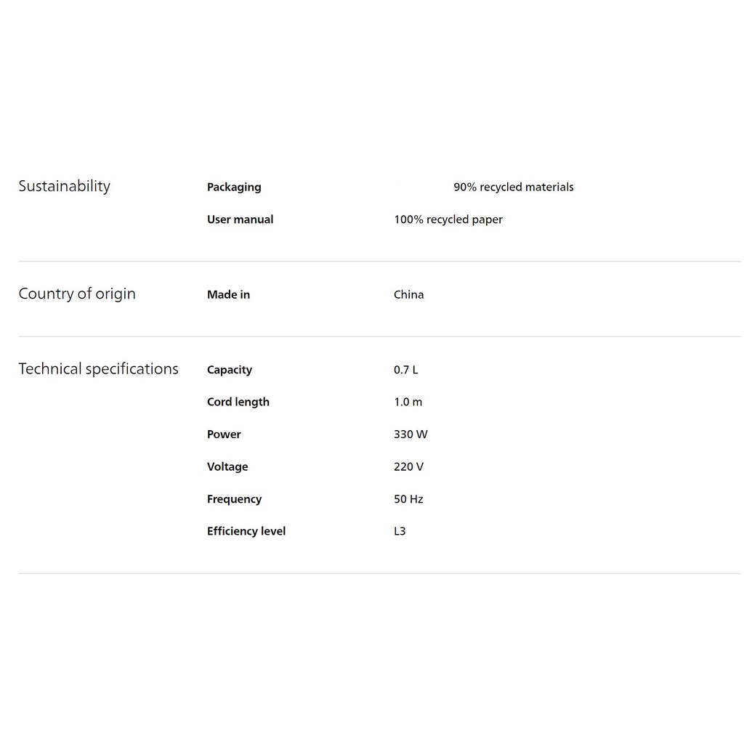Click the Efficiency level label
The image size is (744, 744).
point(246,531)
